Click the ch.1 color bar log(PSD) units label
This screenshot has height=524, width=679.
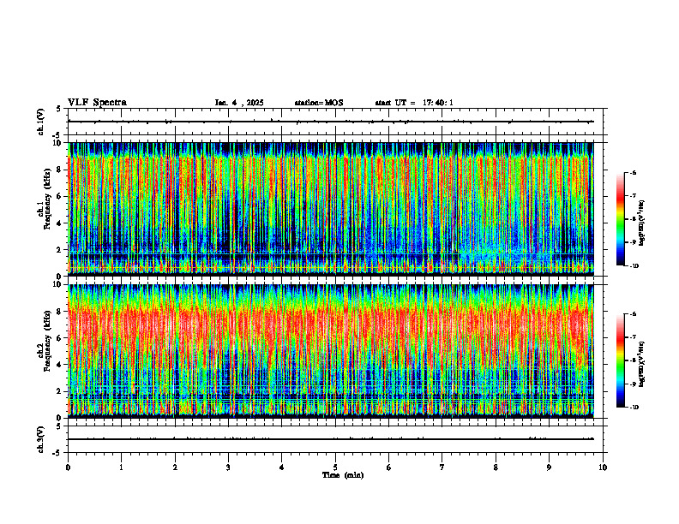click(642, 223)
